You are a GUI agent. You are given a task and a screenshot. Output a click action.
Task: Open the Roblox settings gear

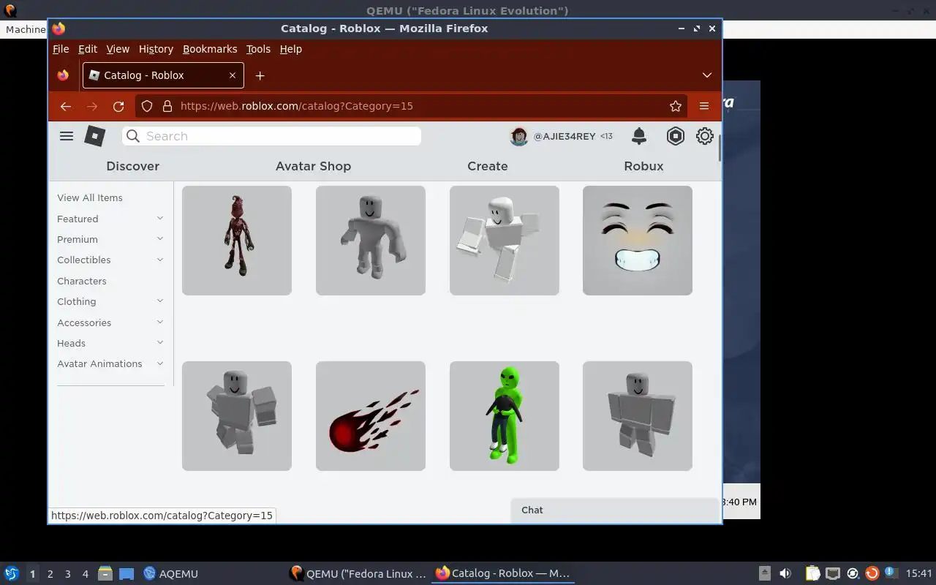705,136
